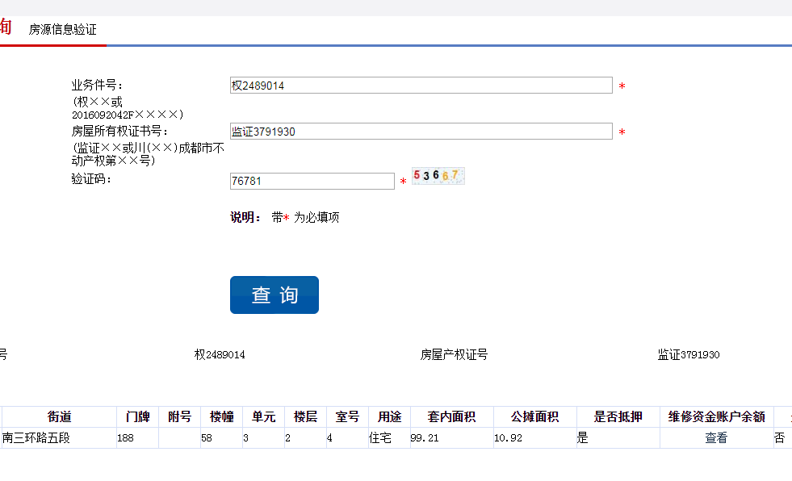Click the 维修资金账户余额 column header
Image resolution: width=792 pixels, height=481 pixels.
[716, 417]
